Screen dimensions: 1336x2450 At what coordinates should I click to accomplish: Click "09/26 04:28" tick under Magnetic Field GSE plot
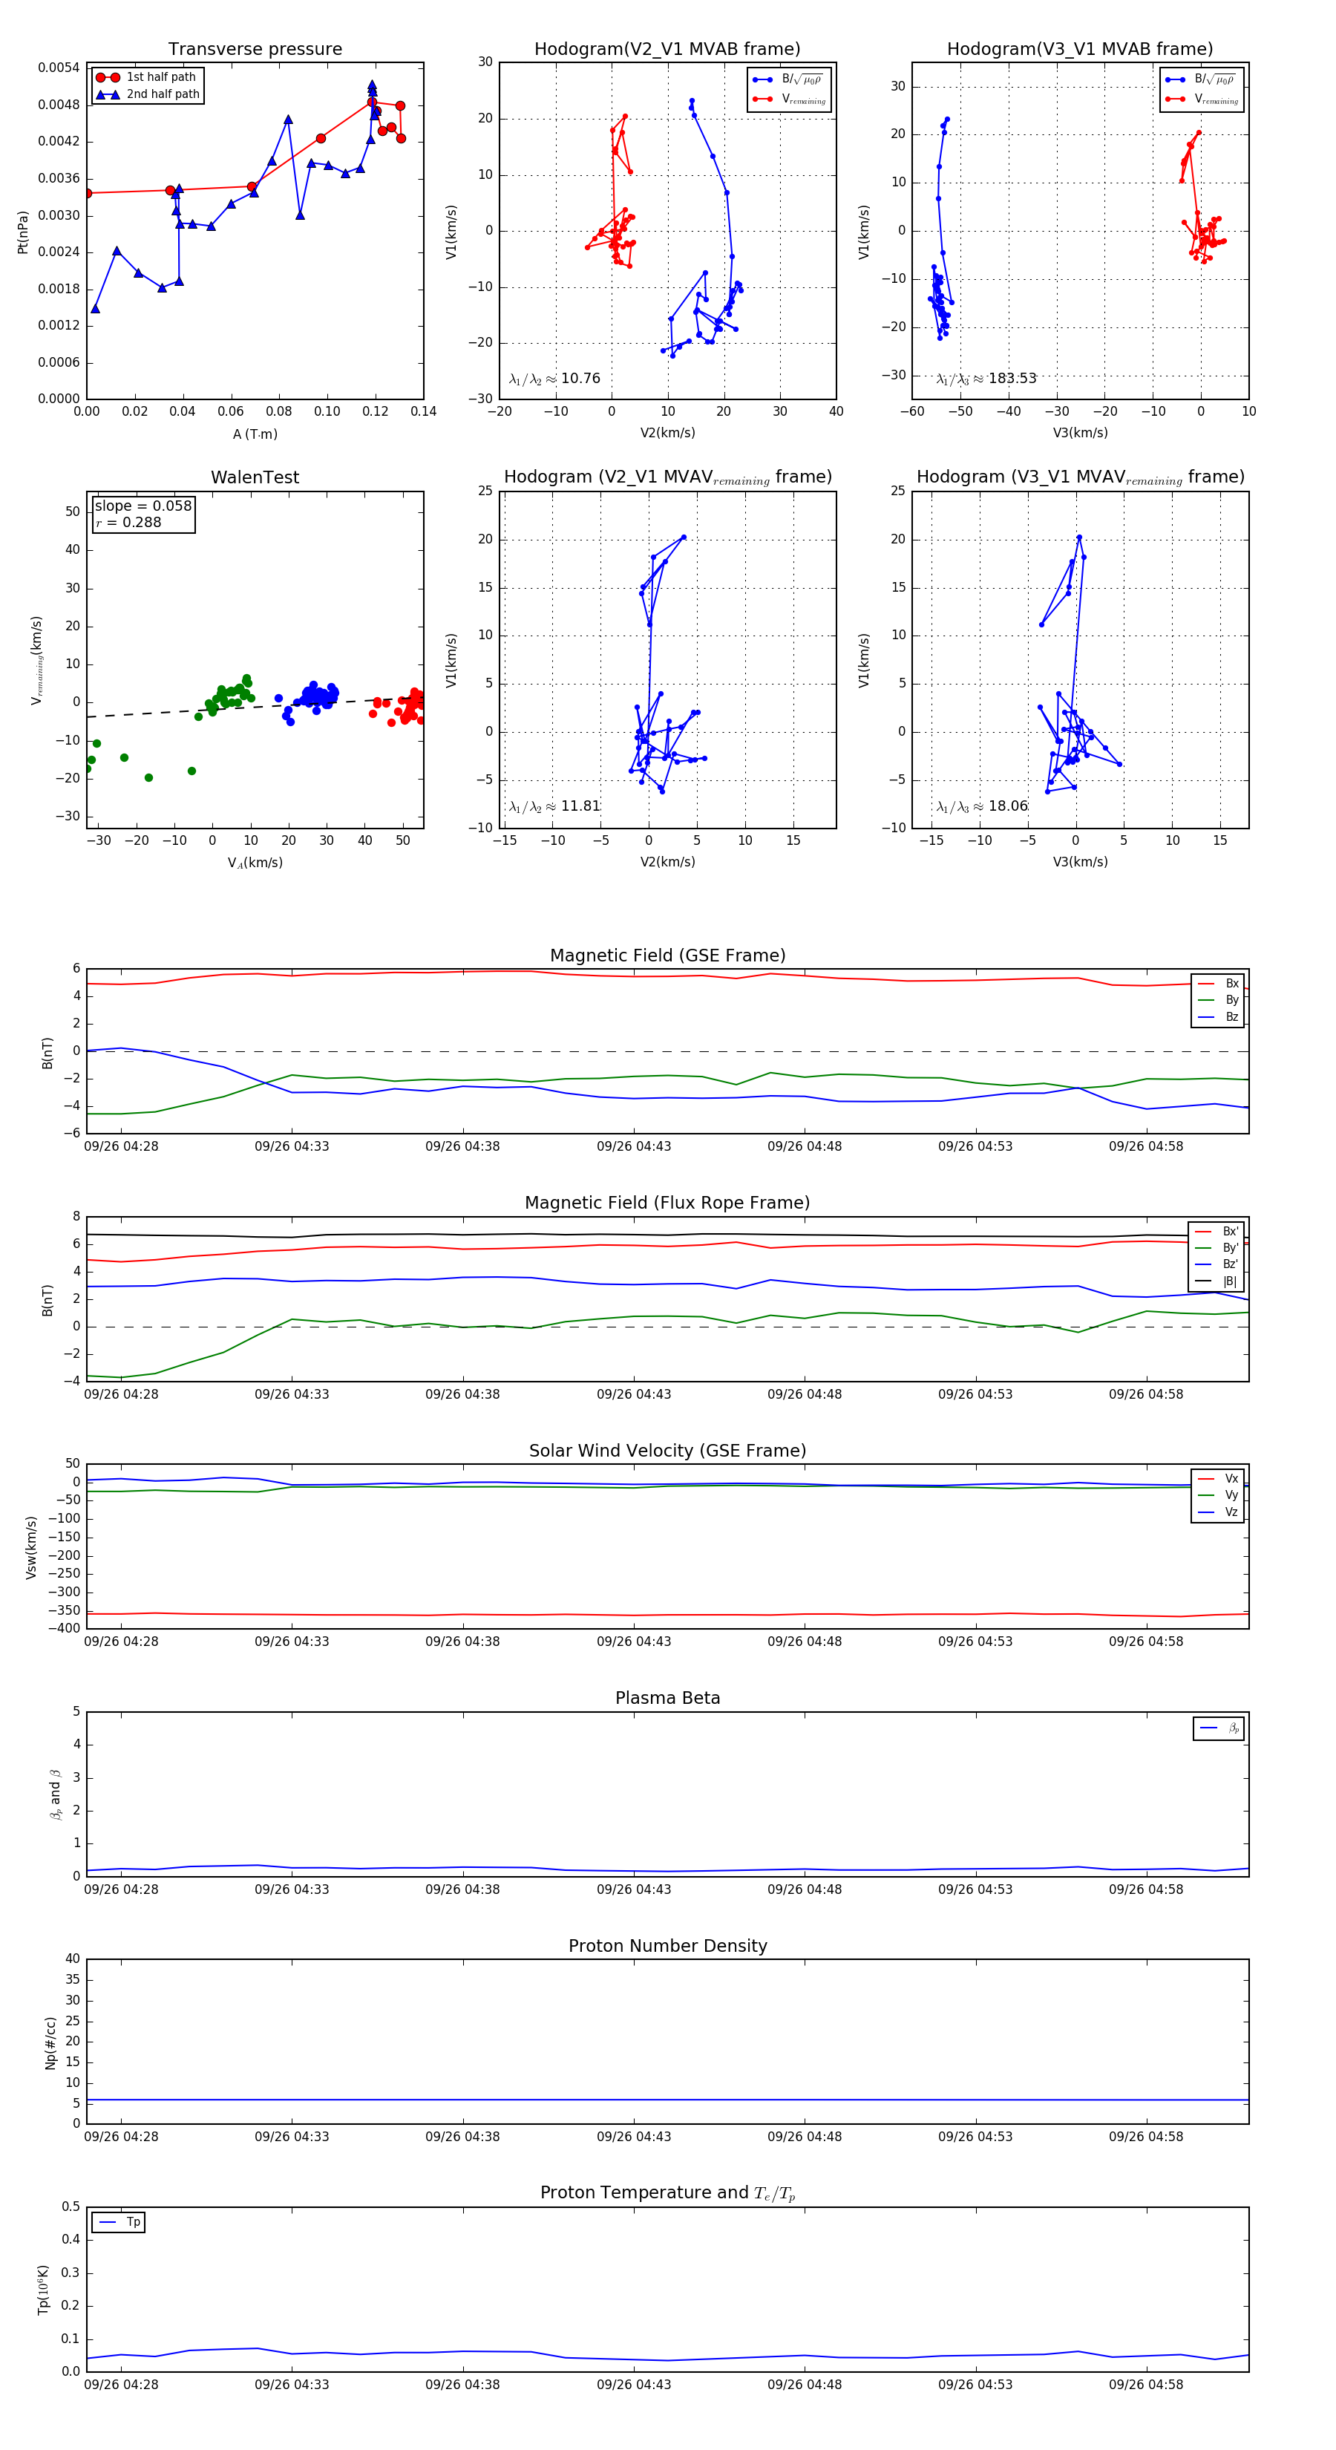[121, 1146]
